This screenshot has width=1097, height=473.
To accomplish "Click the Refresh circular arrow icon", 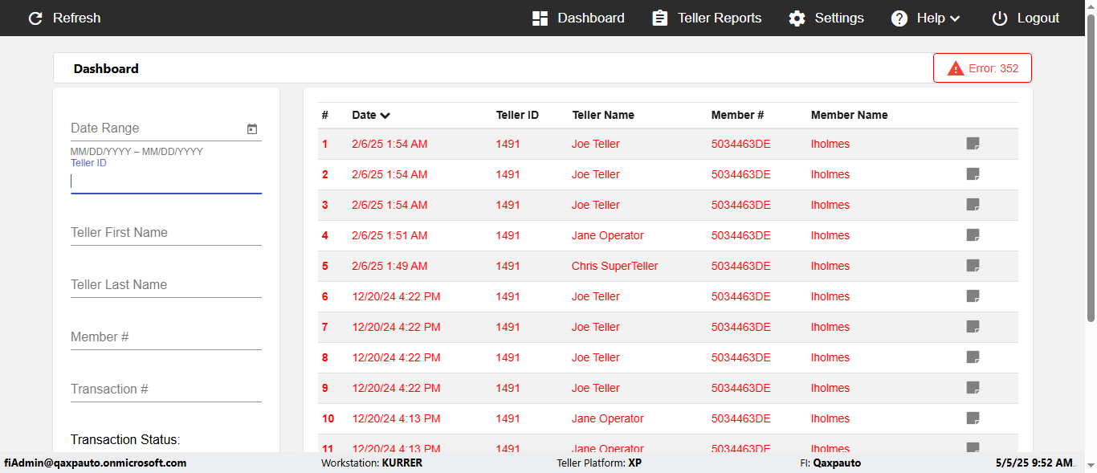I will 35,18.
